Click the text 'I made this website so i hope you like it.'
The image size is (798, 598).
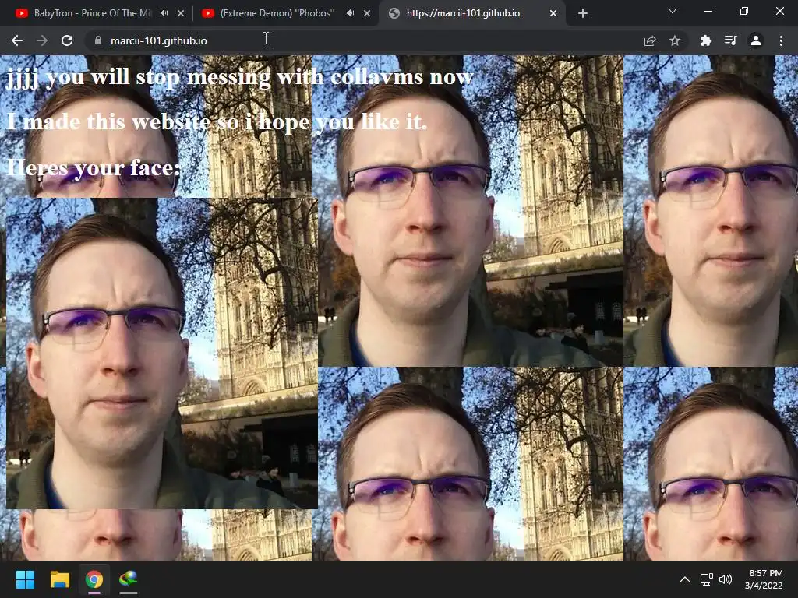point(217,122)
